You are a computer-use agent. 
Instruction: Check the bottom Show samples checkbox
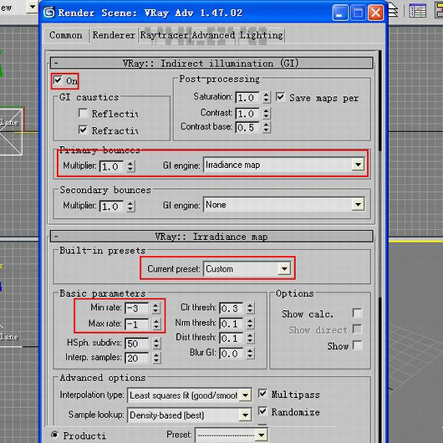[357, 345]
